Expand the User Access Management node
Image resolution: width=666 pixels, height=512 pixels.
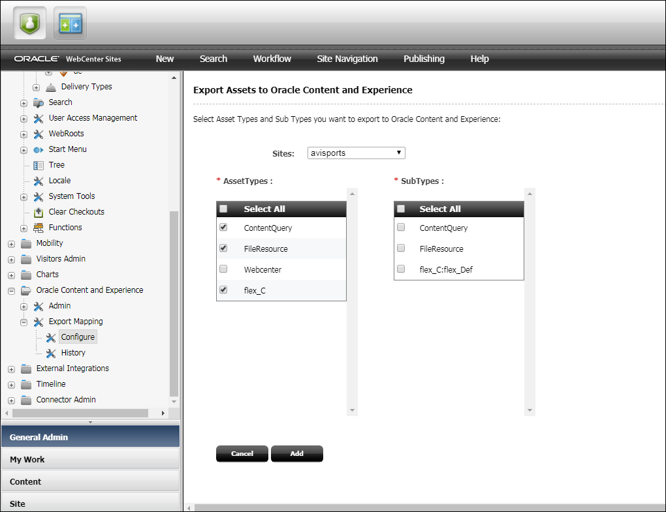click(x=24, y=119)
